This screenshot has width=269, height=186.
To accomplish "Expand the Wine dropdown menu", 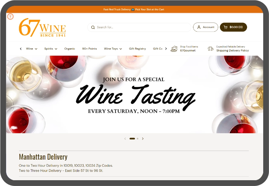I will (x=32, y=49).
